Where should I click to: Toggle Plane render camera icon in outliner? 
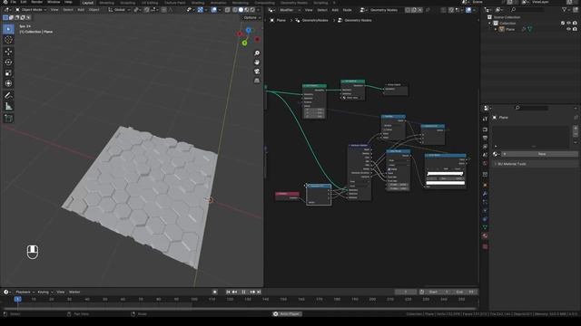click(575, 29)
